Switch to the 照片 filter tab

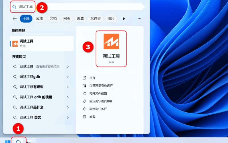tap(111, 19)
